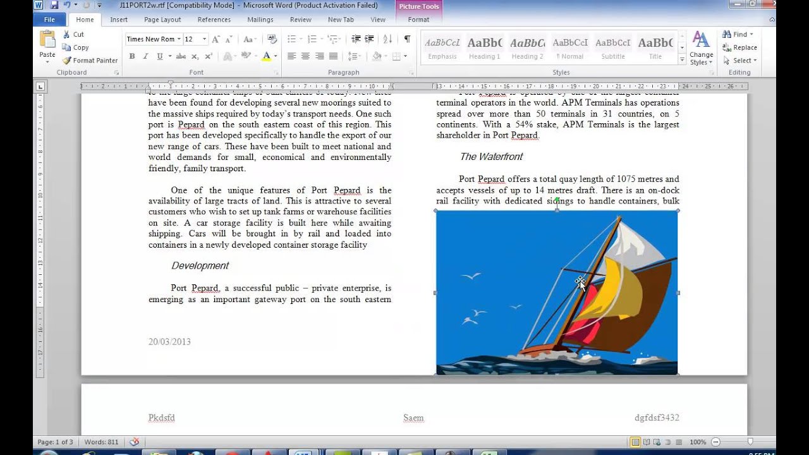
Task: Switch to Page Layout tab
Action: 162,20
